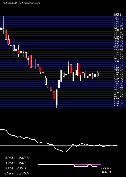Viewport: 126px width, 177px height.
Task: Click the 12MA : 240 value
Action: click(15, 163)
